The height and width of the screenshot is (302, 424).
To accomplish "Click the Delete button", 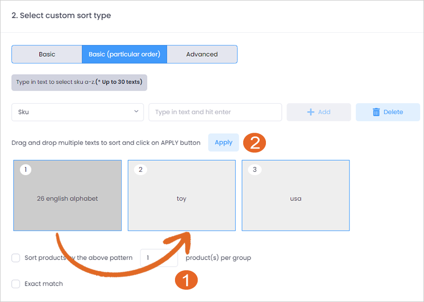I will tap(388, 112).
